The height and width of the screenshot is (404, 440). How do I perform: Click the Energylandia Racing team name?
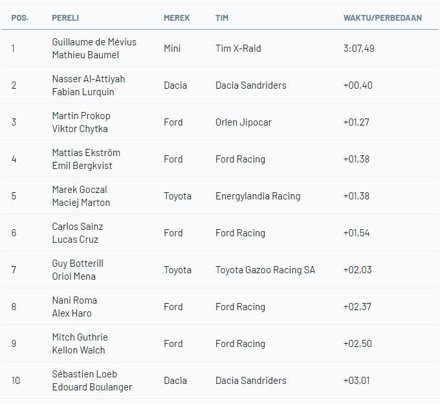pyautogui.click(x=258, y=196)
